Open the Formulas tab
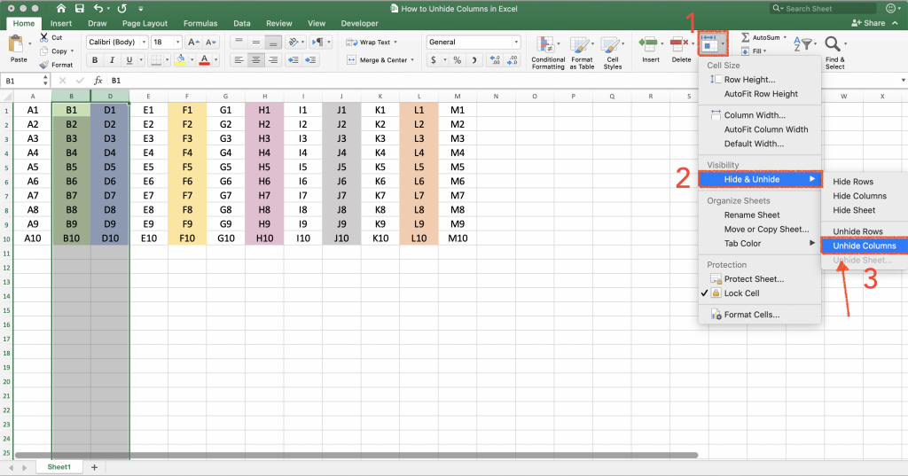 click(x=200, y=24)
